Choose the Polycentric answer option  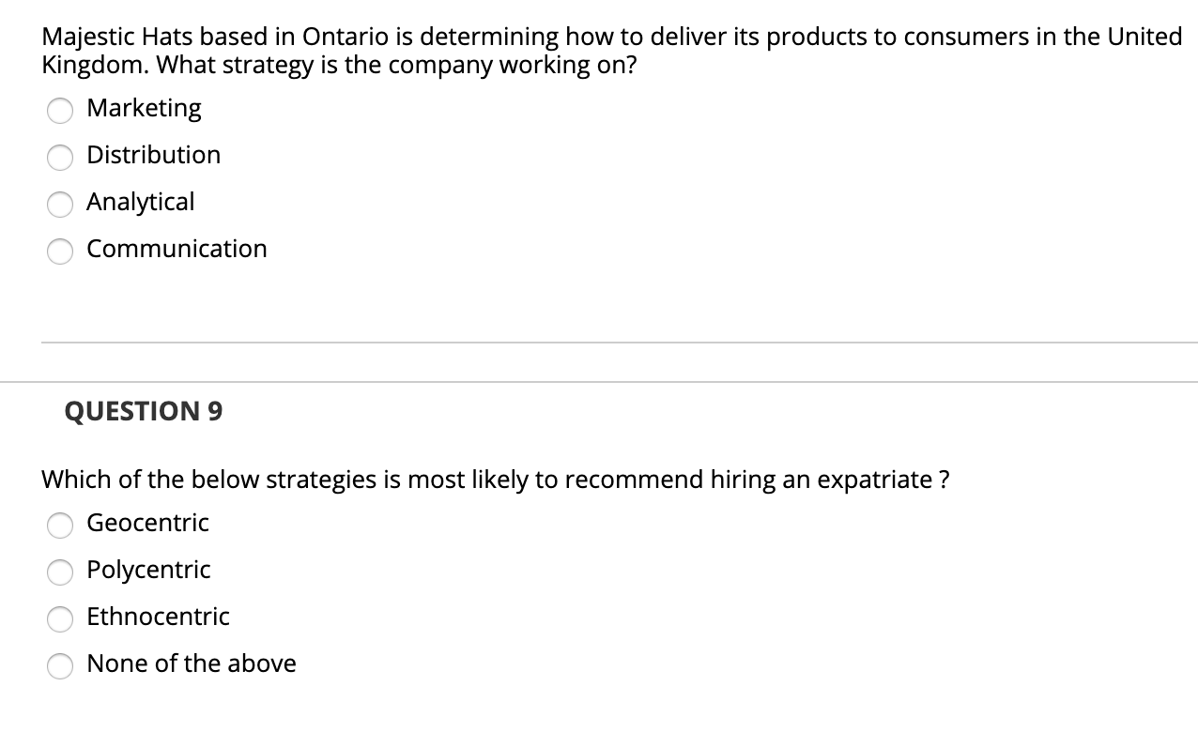click(x=59, y=572)
